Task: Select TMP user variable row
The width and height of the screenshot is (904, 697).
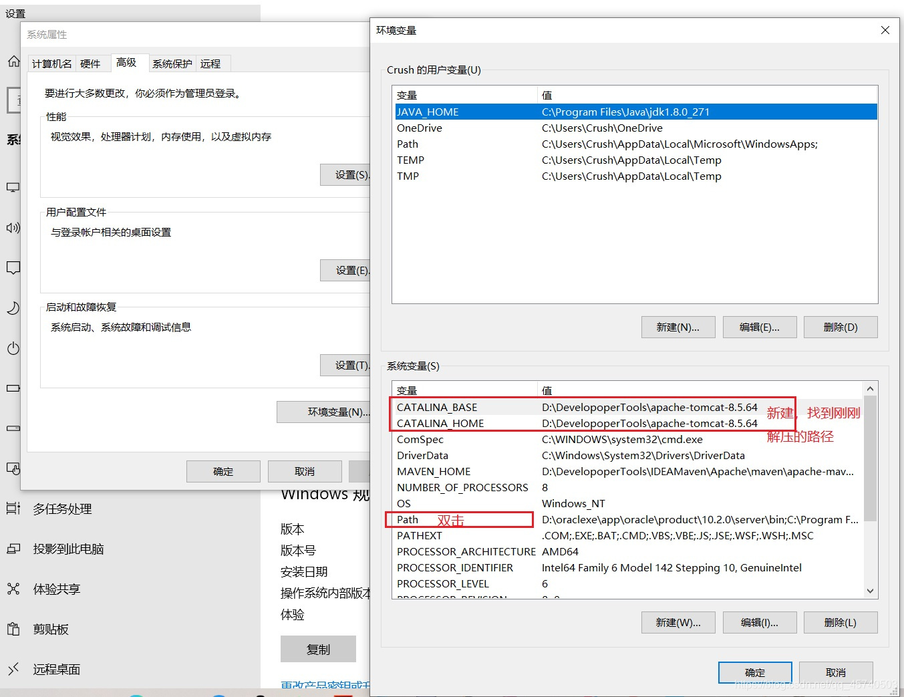Action: (635, 176)
